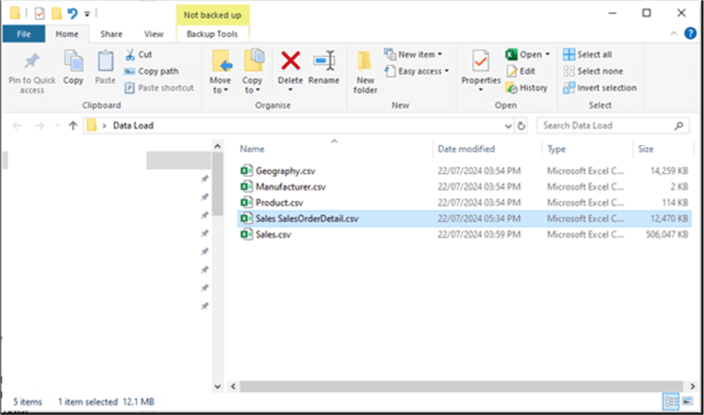Open the Move to menu
Screen dimensions: 704x415
point(221,72)
